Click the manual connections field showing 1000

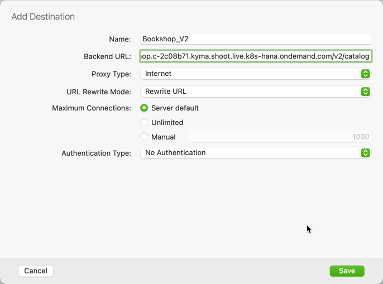click(x=279, y=137)
